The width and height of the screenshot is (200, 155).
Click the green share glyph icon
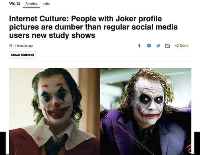coord(177,46)
